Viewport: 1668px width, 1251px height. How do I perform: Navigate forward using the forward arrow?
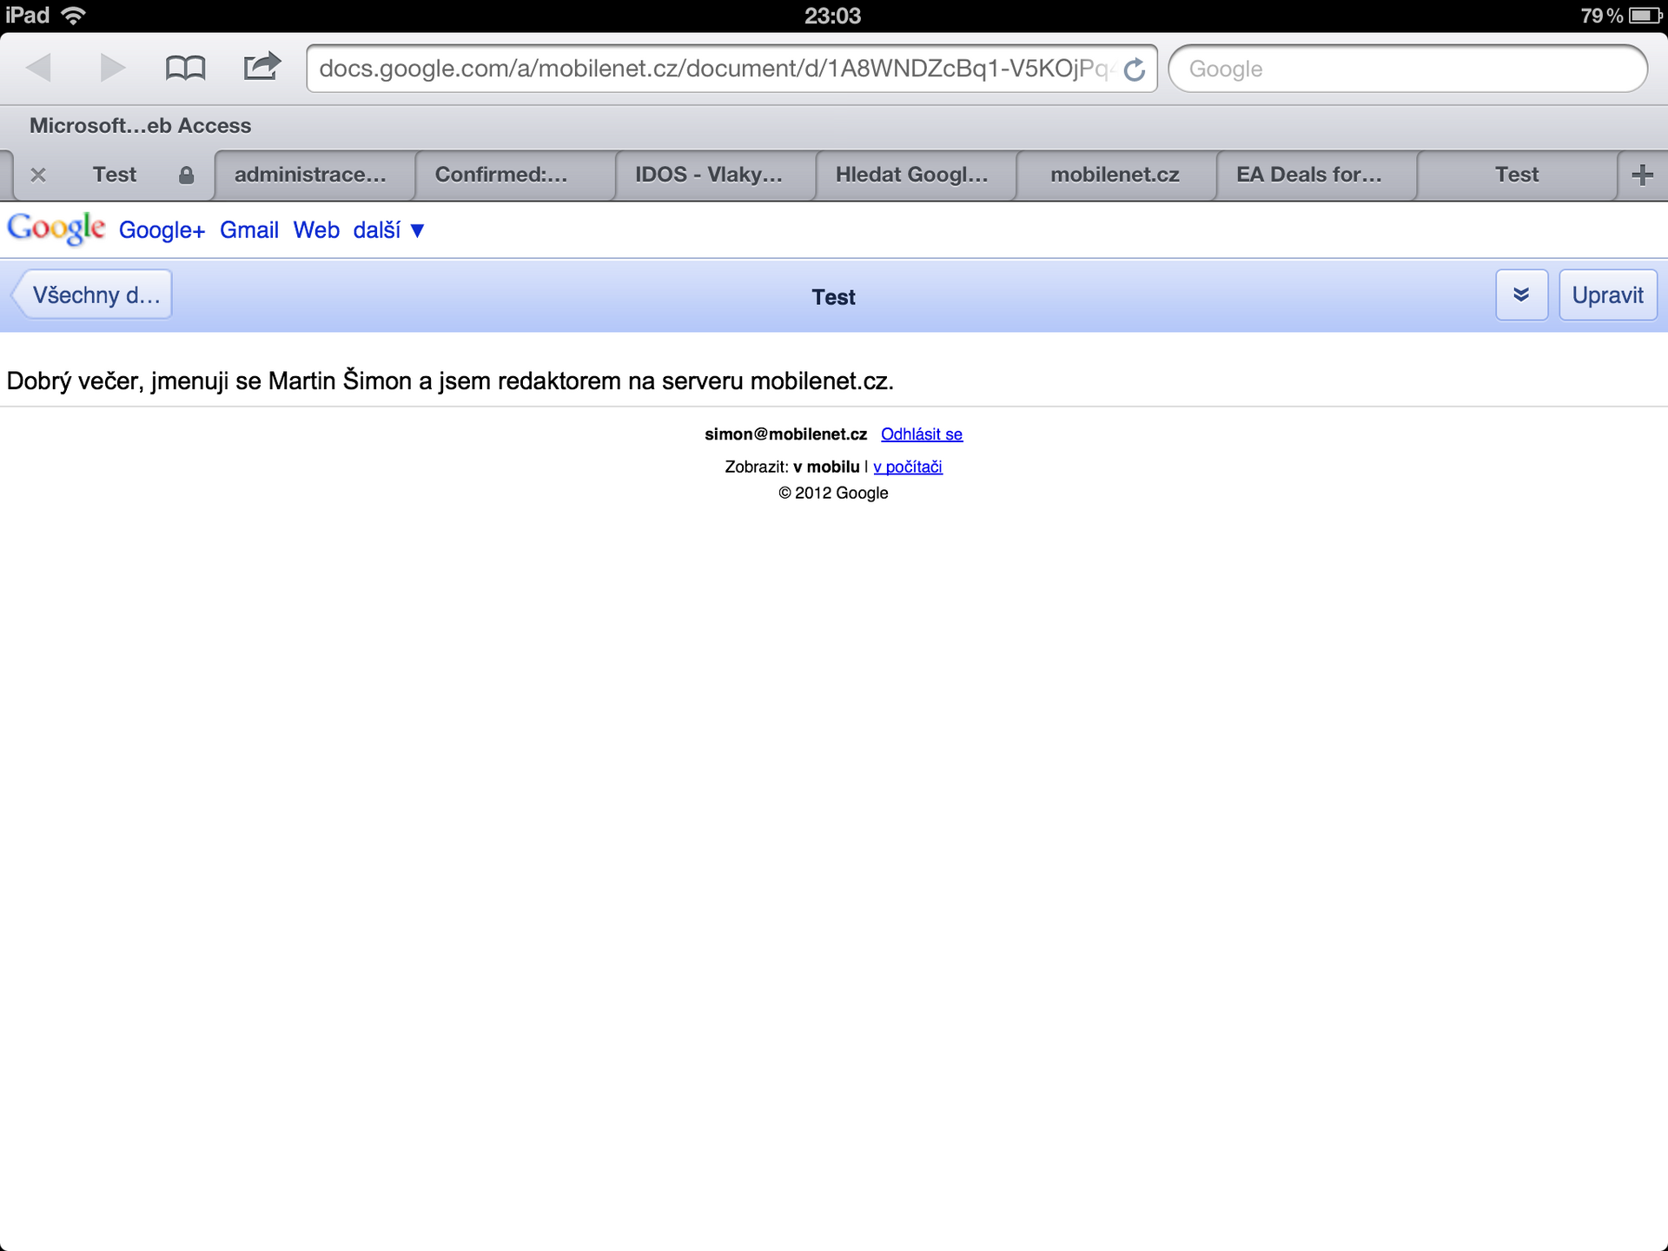point(112,68)
